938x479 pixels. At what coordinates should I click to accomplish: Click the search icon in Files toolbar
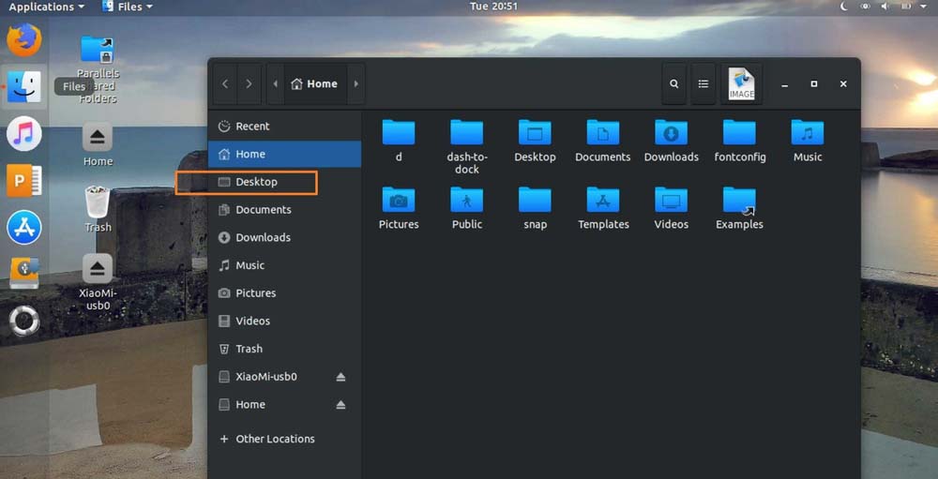coord(673,84)
